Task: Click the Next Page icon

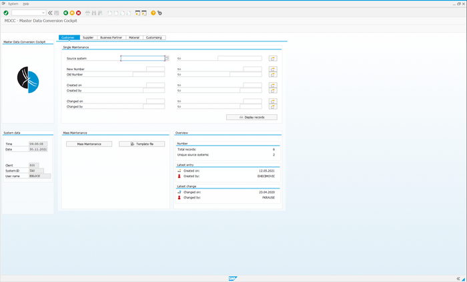Action: (122, 13)
